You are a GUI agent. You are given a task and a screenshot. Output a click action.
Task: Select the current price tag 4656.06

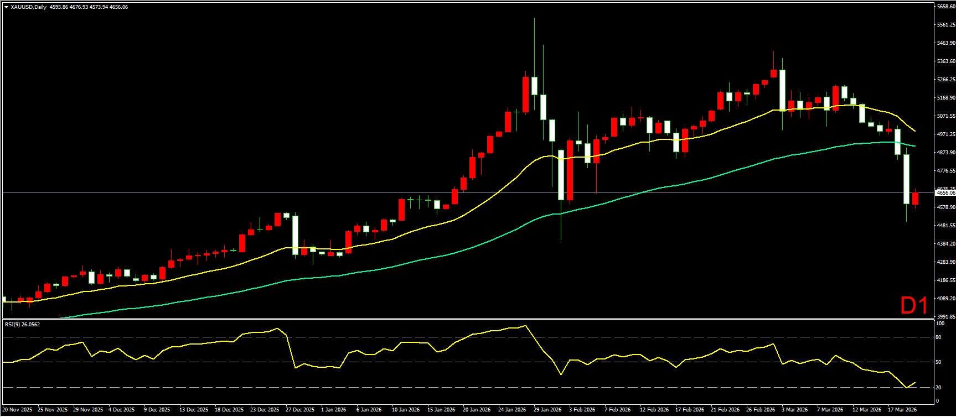945,193
